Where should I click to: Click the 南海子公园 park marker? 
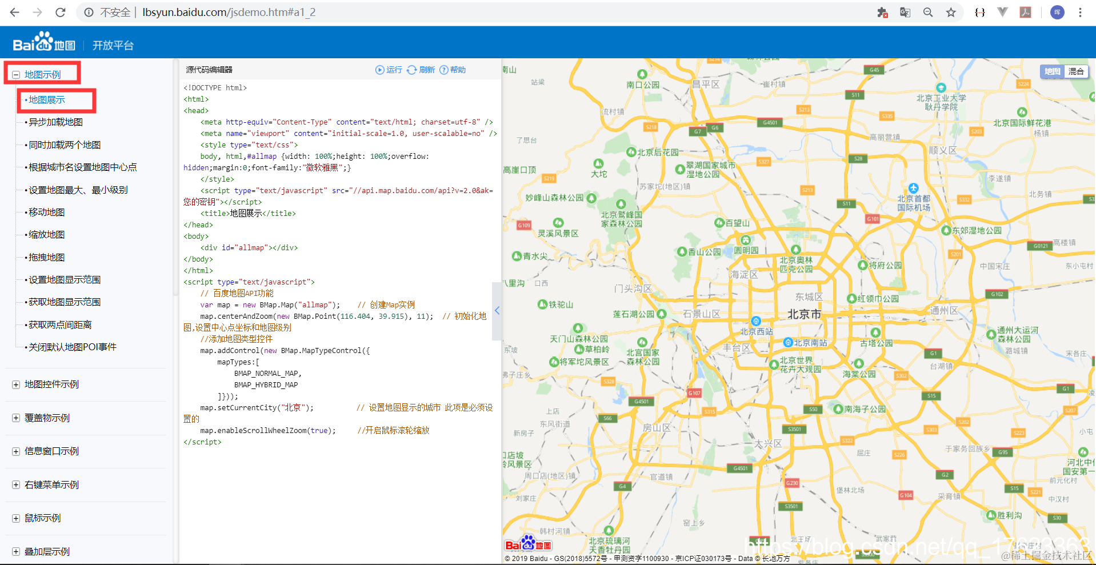tap(838, 409)
